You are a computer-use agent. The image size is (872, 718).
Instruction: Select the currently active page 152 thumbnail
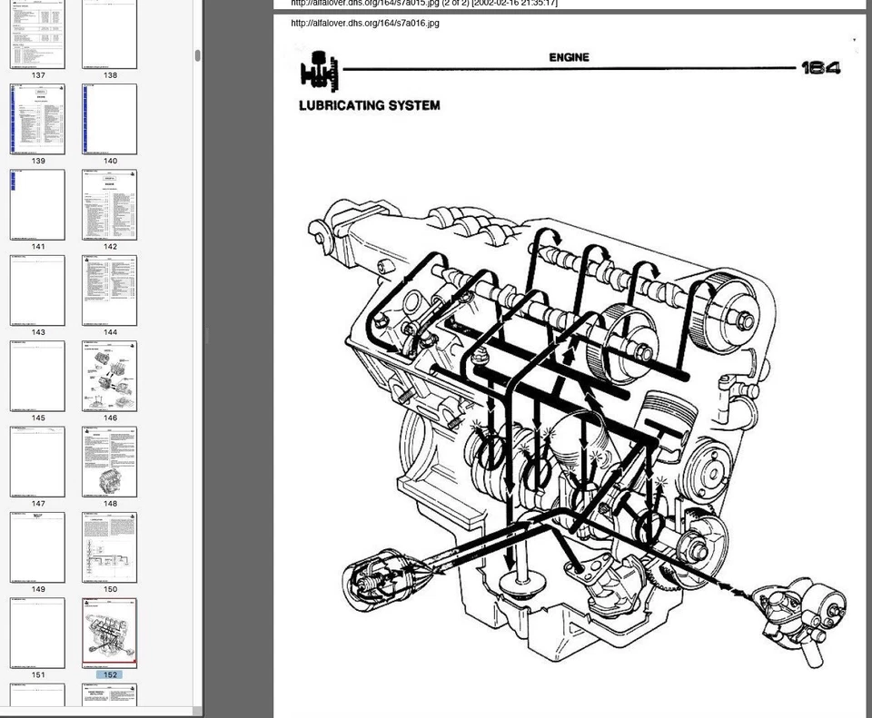point(109,633)
